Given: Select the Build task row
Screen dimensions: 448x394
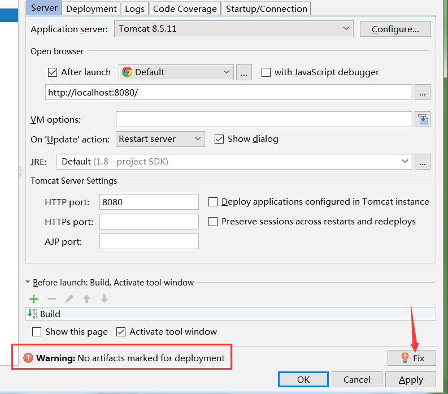Looking at the screenshot, I should 230,314.
